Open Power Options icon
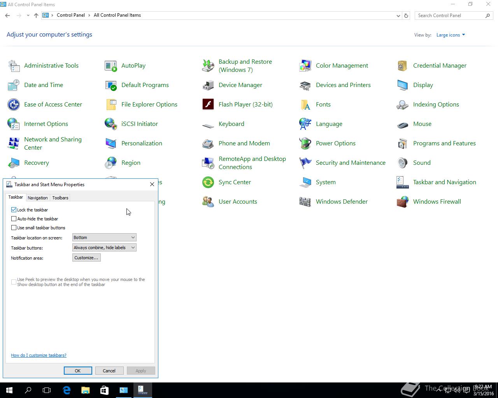The image size is (498, 398). (305, 143)
